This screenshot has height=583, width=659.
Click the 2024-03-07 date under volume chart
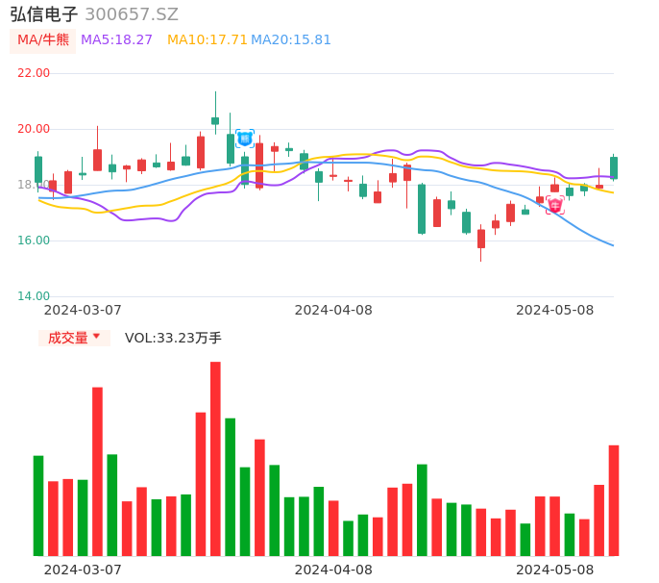pyautogui.click(x=83, y=570)
